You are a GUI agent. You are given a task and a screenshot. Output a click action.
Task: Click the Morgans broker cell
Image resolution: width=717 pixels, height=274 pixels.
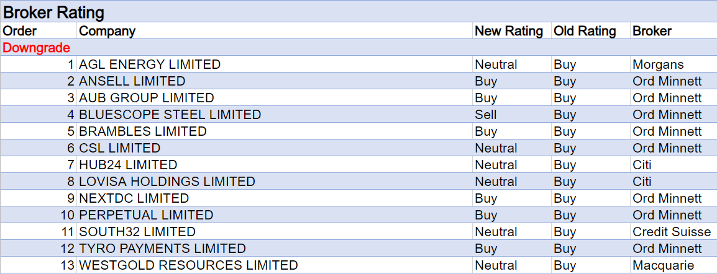click(658, 64)
